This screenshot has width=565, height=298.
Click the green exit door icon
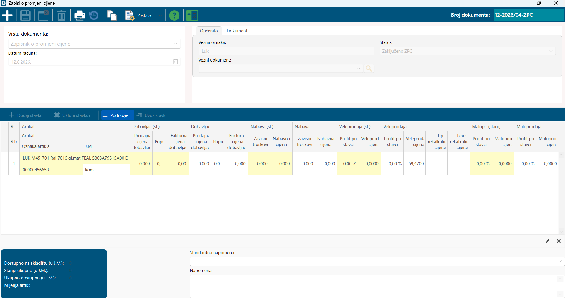[x=192, y=15]
